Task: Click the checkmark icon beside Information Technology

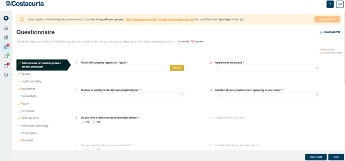Action: (x=20, y=126)
